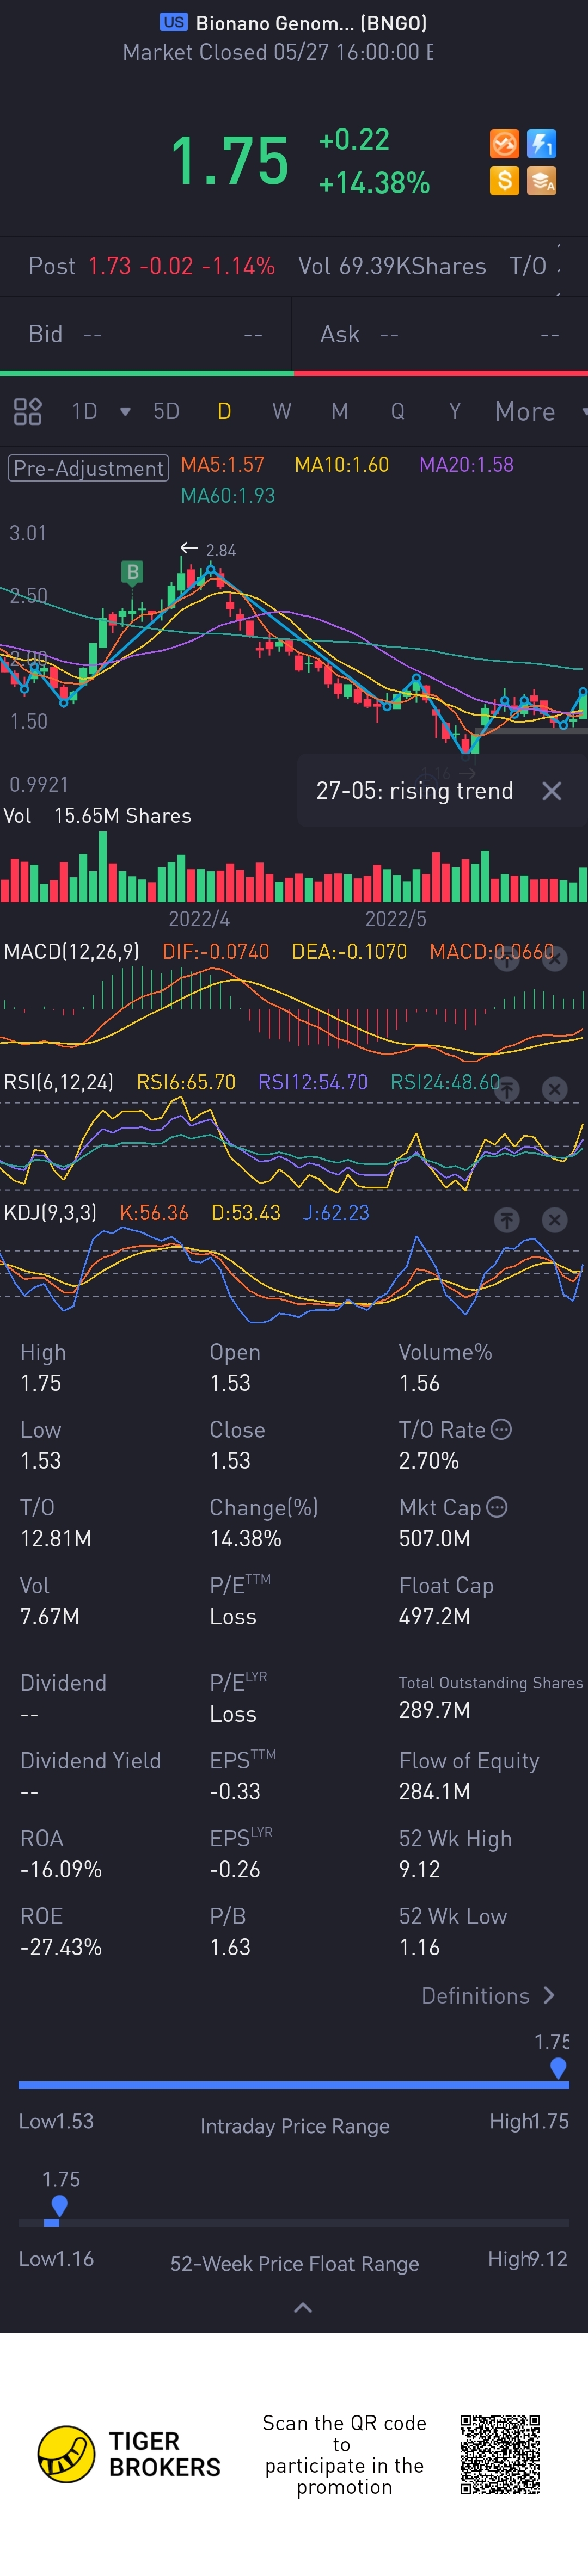Tap the intraday price range marker at 1.75
This screenshot has height=2576, width=588.
(558, 2068)
